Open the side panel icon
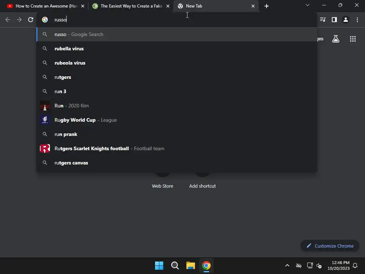The width and height of the screenshot is (365, 274). tap(334, 20)
